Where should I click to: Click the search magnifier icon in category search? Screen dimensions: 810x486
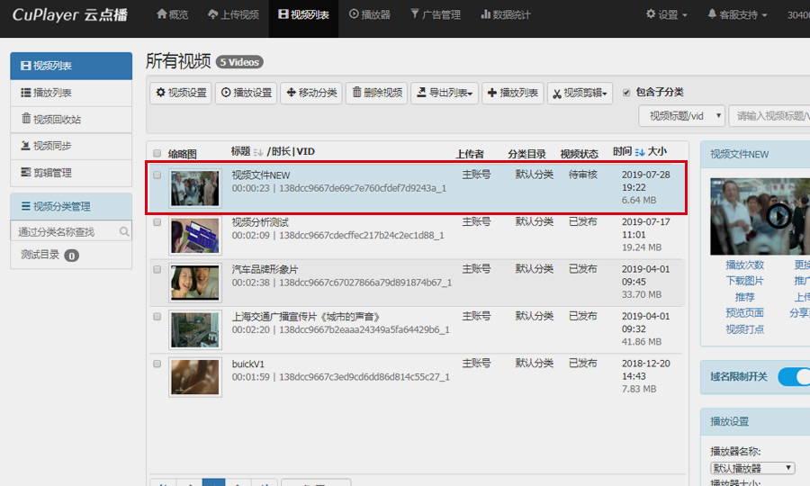click(x=124, y=232)
